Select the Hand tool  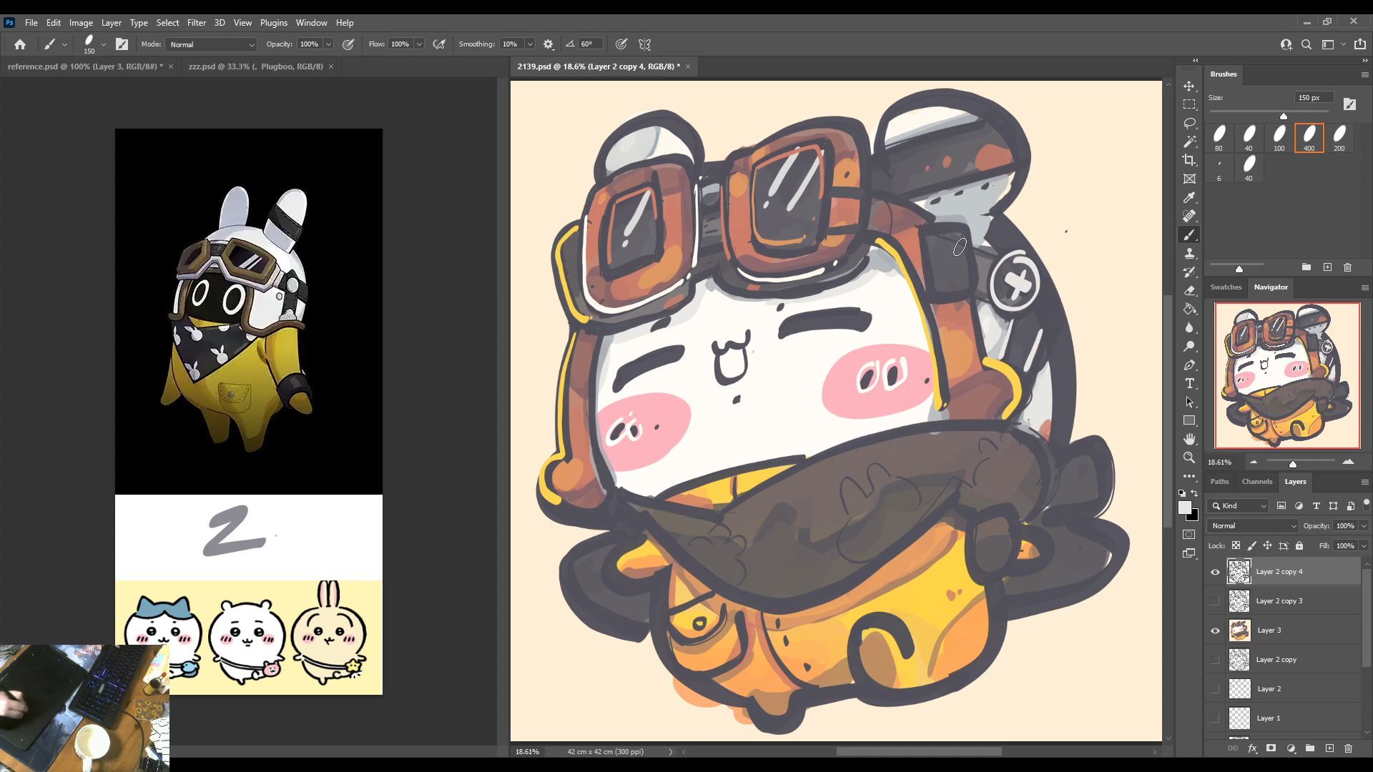tap(1189, 439)
